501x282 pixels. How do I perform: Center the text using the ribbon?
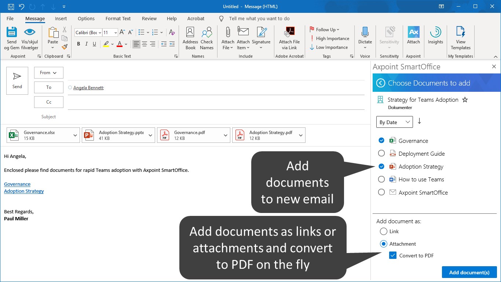(x=145, y=44)
